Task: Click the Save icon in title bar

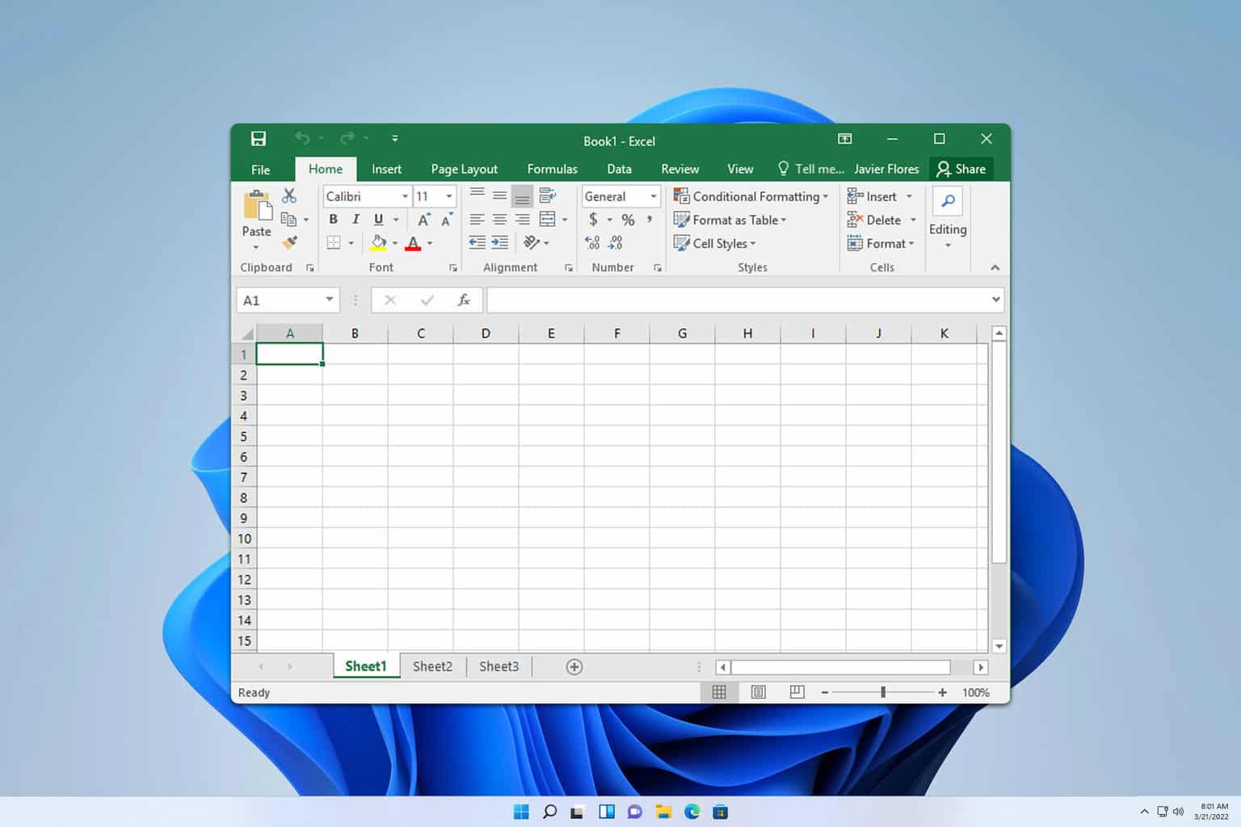Action: 259,139
